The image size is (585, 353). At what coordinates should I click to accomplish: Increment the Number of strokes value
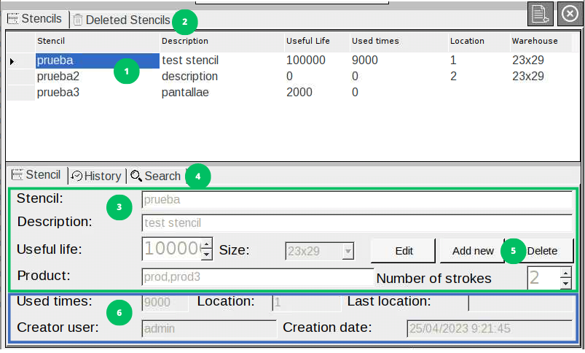coord(566,273)
